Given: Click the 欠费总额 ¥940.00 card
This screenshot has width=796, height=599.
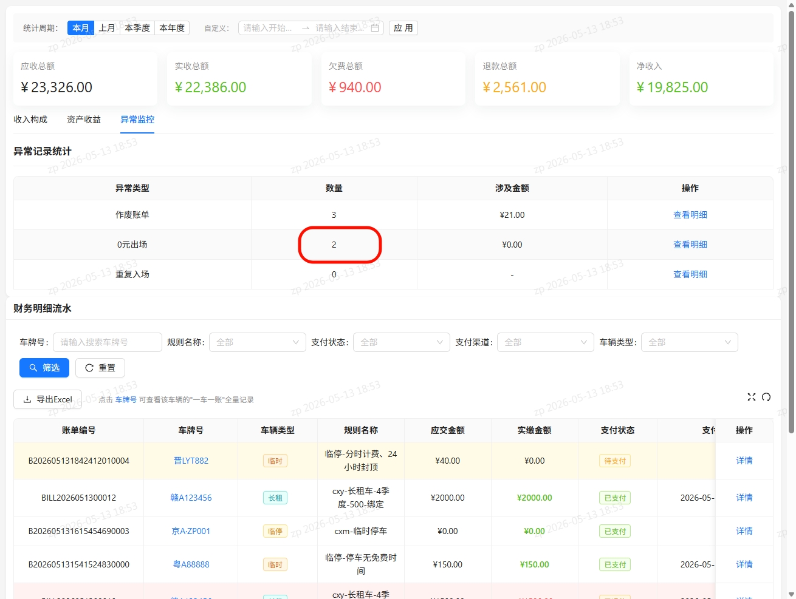Looking at the screenshot, I should [x=393, y=79].
